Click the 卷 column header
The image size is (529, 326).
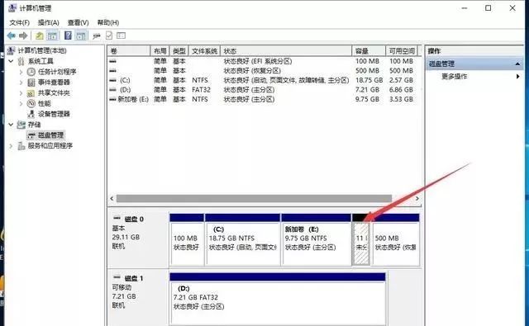129,51
